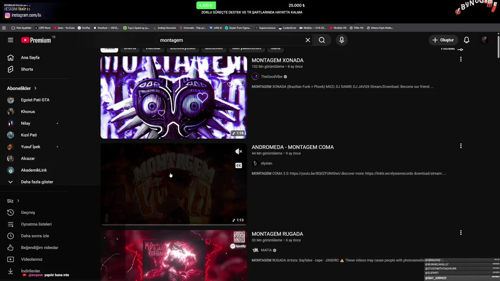Image resolution: width=500 pixels, height=281 pixels.
Task: Click the page vertical scrollbar
Action: [498, 47]
